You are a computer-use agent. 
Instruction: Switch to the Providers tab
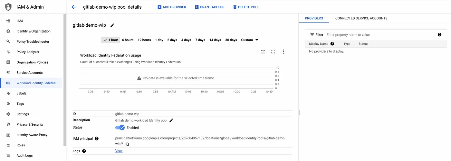[x=314, y=18]
